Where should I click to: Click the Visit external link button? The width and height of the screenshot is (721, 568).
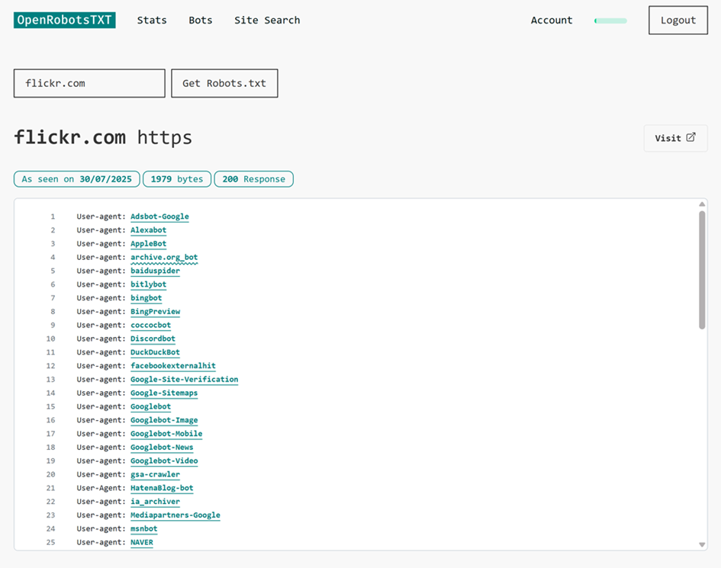pos(675,138)
